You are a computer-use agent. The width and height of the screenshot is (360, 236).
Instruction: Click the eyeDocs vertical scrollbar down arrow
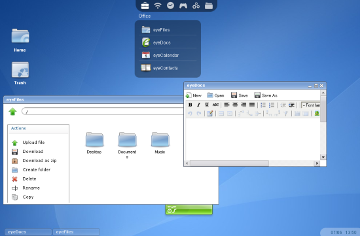323,157
